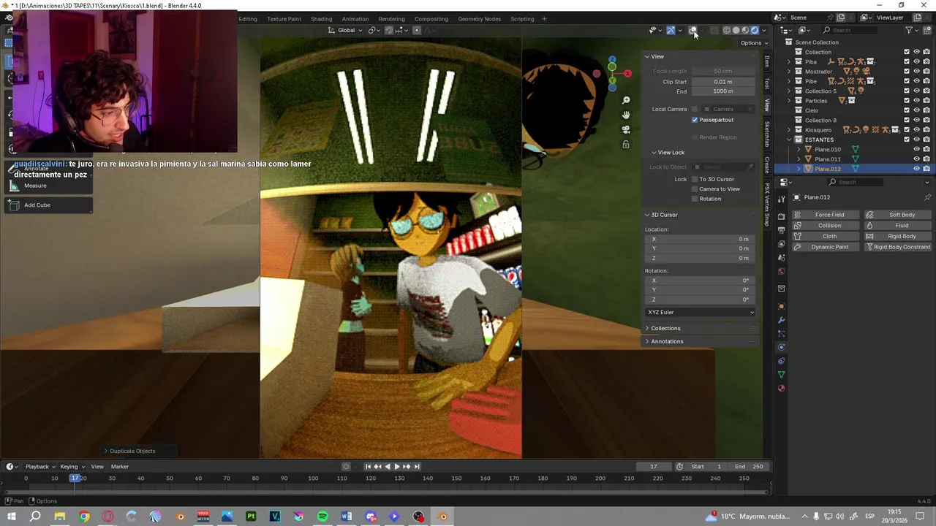This screenshot has width=936, height=526.
Task: Click the zoom magnifier viewport icon
Action: (x=626, y=100)
